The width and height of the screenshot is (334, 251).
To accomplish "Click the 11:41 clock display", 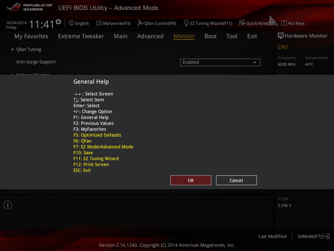I will [x=42, y=24].
